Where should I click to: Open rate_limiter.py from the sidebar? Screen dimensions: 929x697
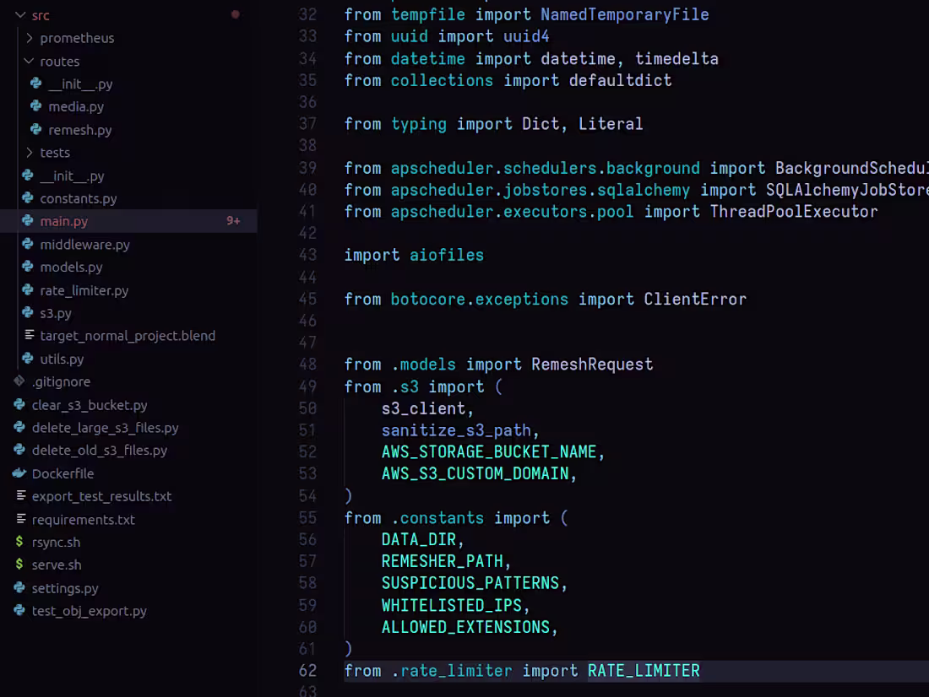(82, 289)
